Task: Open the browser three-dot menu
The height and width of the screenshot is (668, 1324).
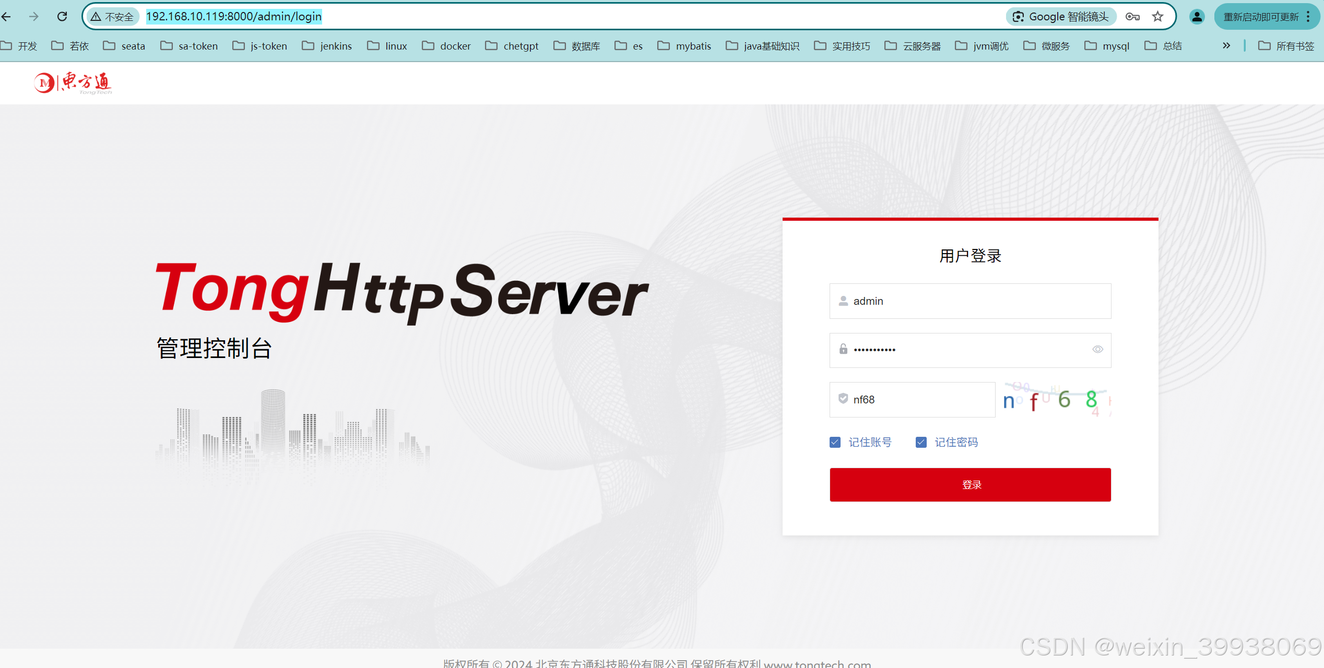Action: click(x=1308, y=17)
